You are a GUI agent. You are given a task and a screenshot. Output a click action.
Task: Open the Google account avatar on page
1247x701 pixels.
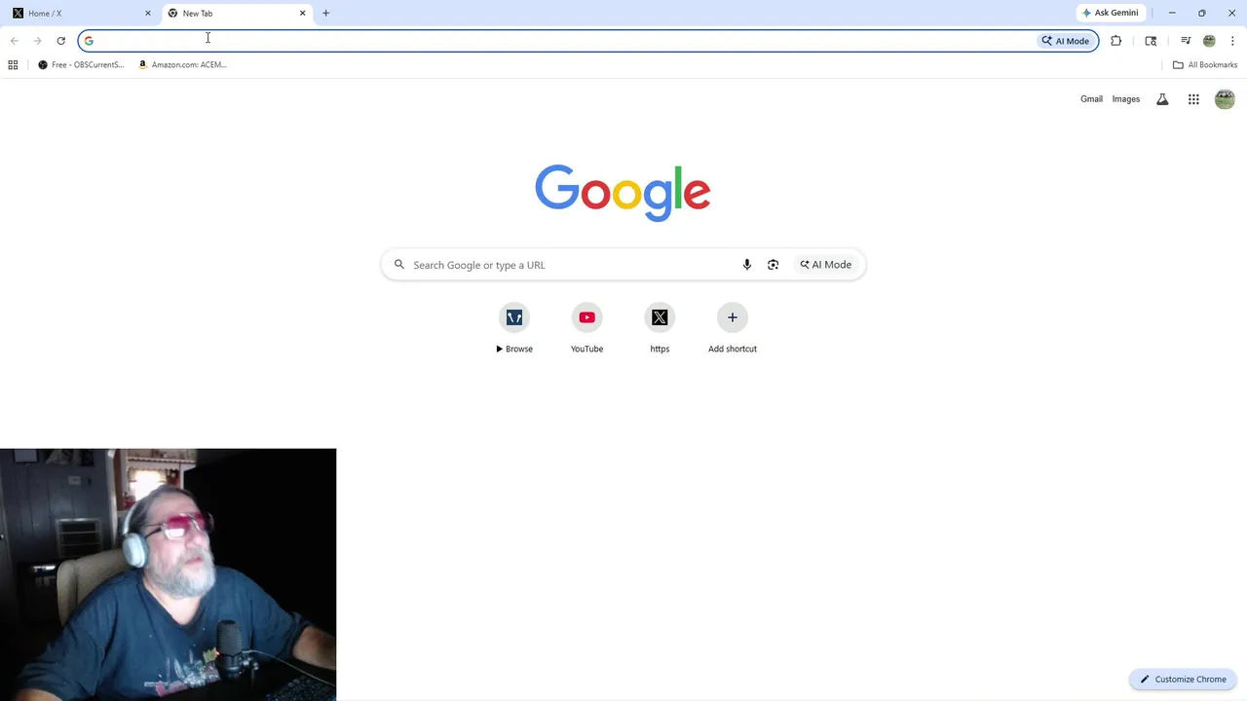click(1225, 99)
